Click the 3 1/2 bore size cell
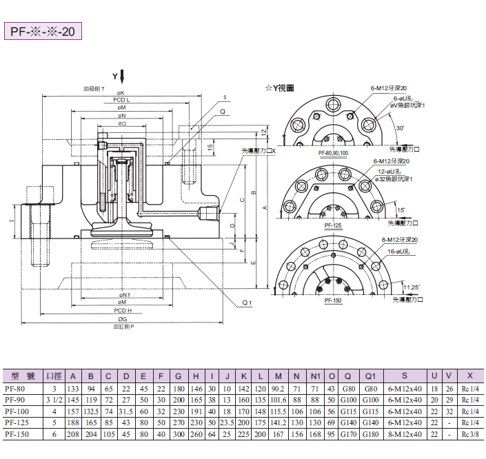This screenshot has width=486, height=459. pyautogui.click(x=53, y=400)
